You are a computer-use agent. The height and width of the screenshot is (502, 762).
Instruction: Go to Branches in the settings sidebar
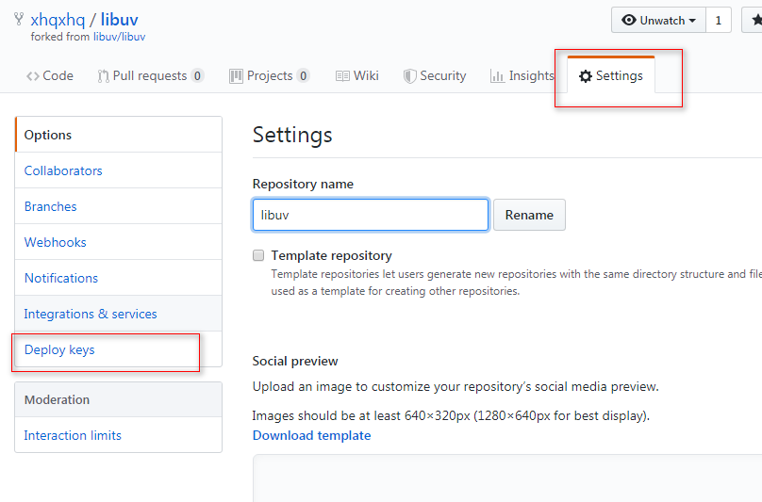coord(51,206)
